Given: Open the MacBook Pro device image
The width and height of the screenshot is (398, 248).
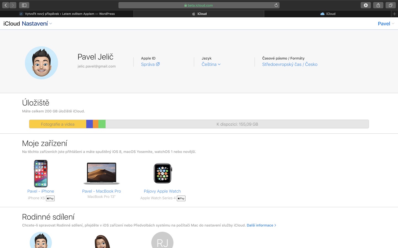Looking at the screenshot, I should click(x=101, y=174).
